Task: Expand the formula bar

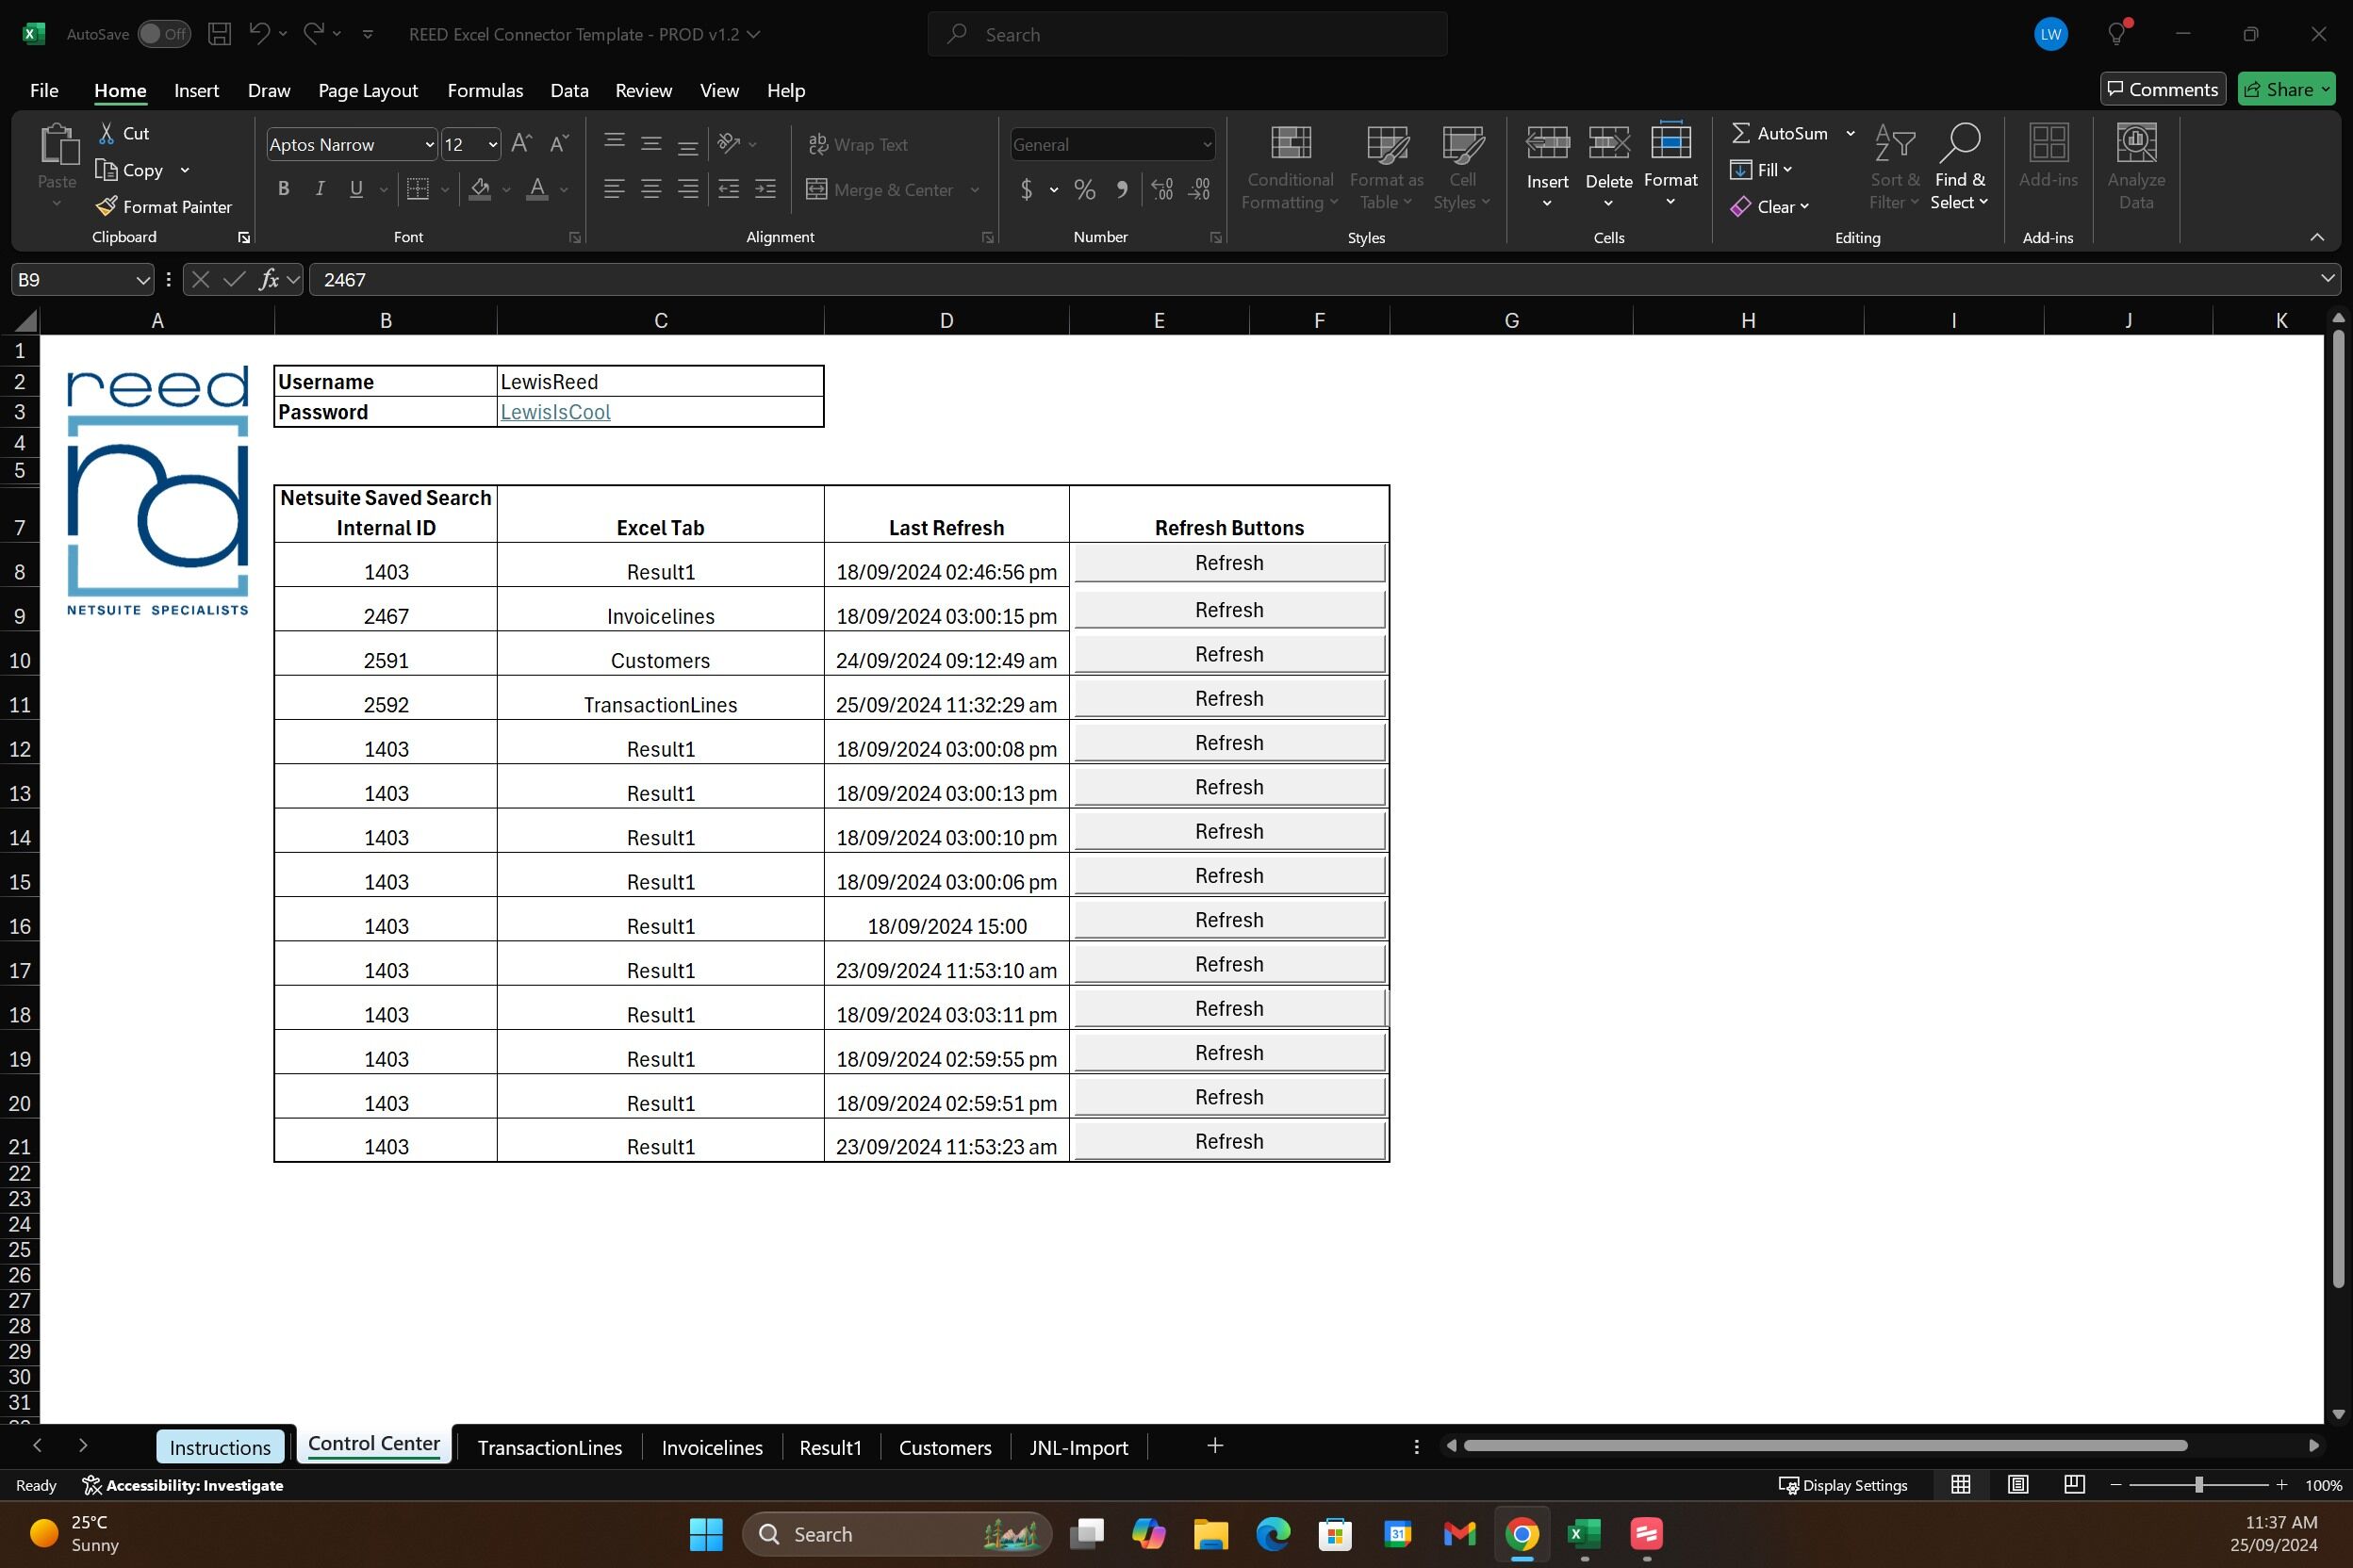Action: pos(2327,280)
